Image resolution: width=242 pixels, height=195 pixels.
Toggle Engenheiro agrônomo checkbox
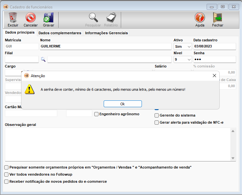97,114
